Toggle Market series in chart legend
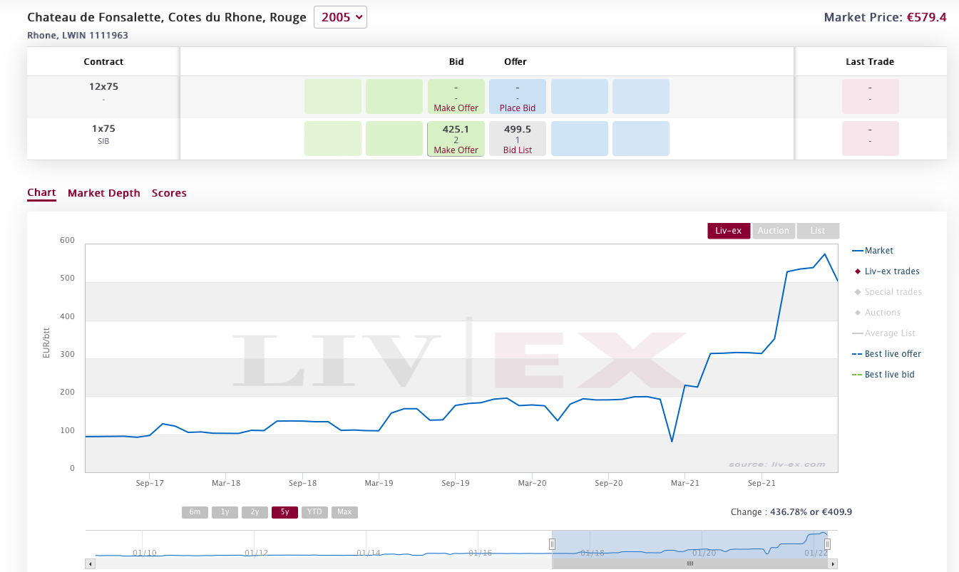The image size is (959, 572). pyautogui.click(x=873, y=251)
